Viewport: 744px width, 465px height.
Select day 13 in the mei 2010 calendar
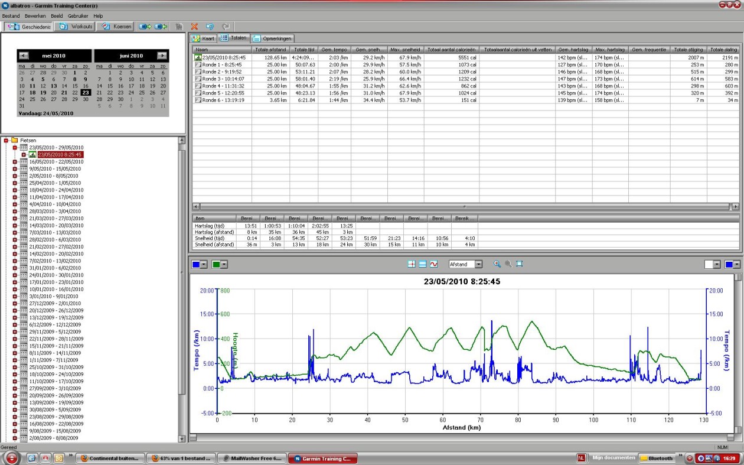(x=54, y=86)
